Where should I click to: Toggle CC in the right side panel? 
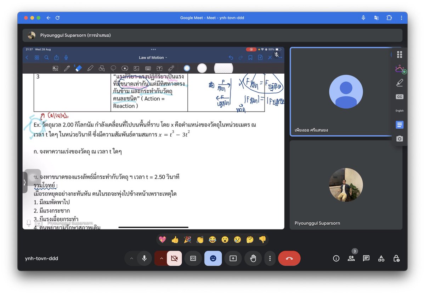[x=399, y=97]
